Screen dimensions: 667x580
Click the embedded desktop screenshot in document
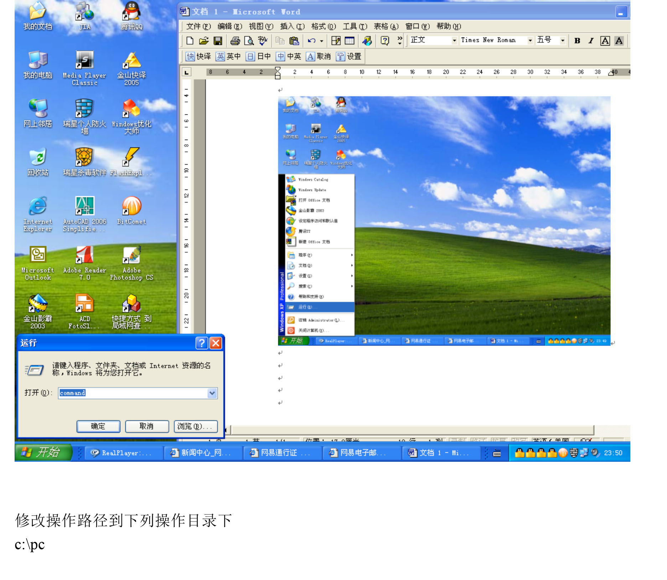pos(444,221)
